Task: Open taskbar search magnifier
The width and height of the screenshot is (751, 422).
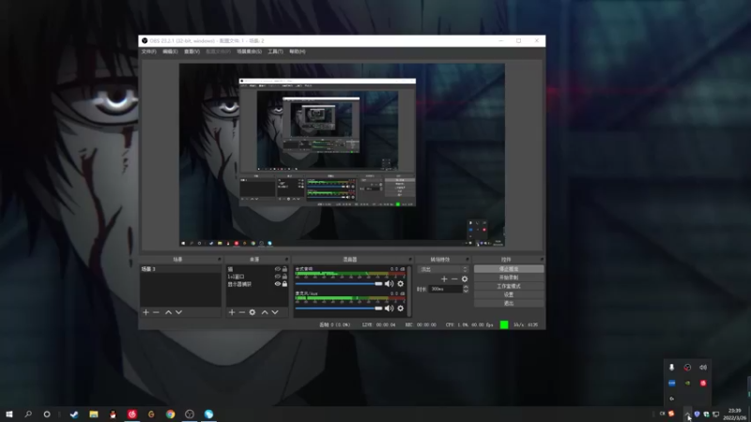Action: [28, 414]
